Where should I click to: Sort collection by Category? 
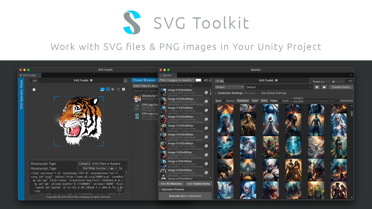243,101
